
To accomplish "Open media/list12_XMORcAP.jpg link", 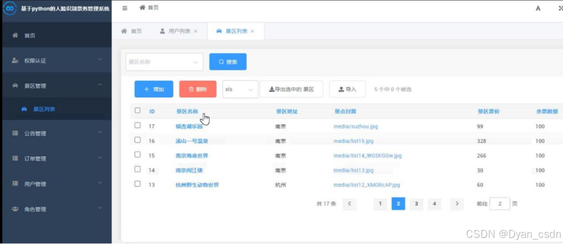I will (x=366, y=185).
